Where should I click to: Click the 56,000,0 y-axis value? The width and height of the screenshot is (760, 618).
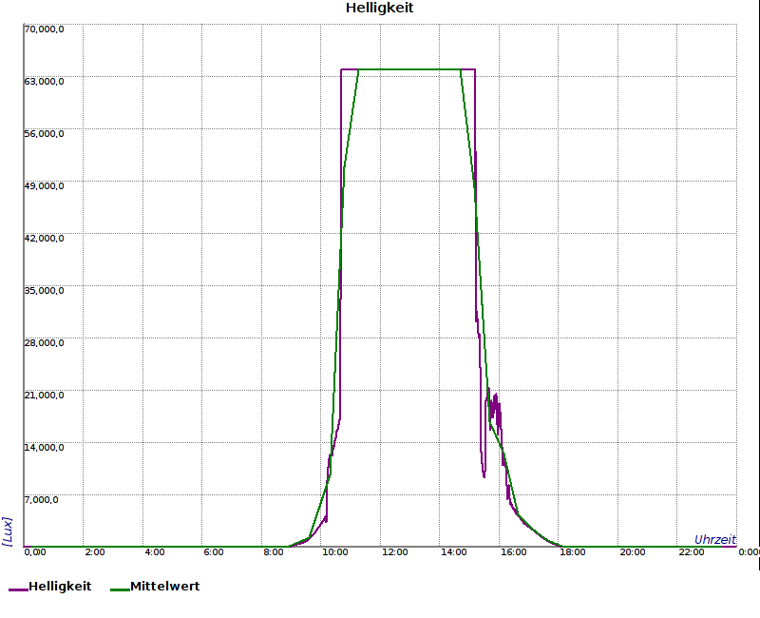click(44, 134)
